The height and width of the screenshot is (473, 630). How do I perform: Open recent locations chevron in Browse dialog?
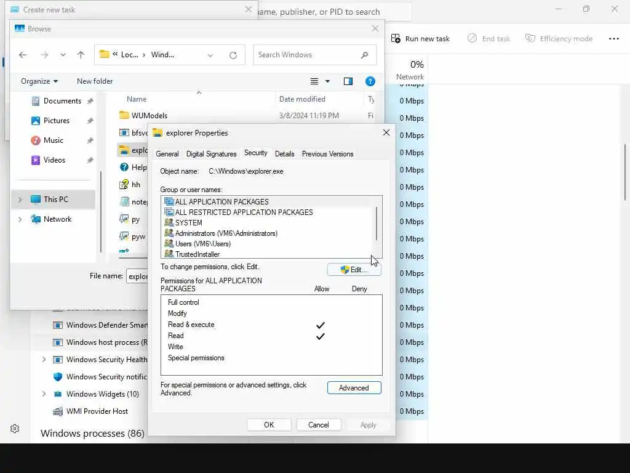(63, 55)
